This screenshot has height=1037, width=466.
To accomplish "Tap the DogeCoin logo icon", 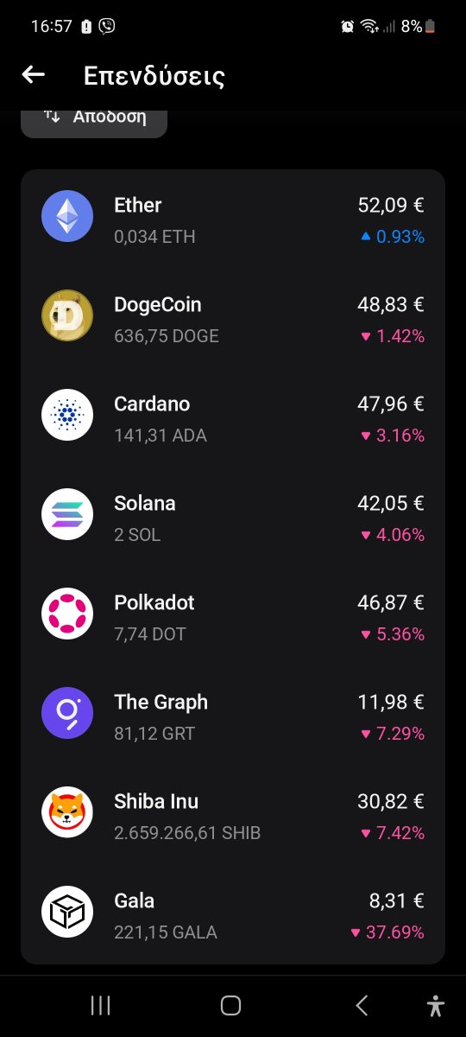I will coord(67,315).
